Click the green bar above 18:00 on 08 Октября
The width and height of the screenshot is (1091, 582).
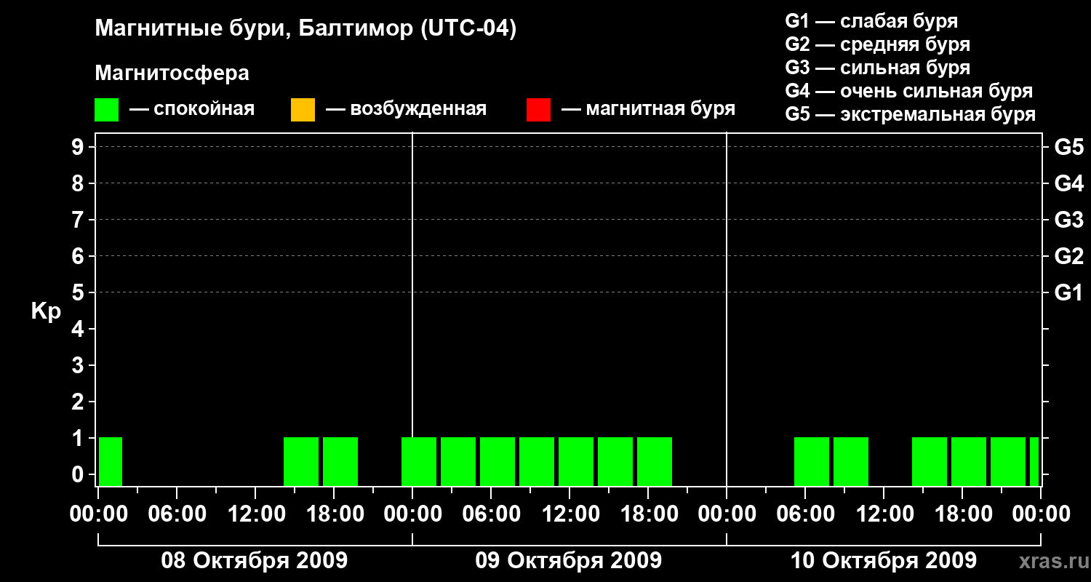click(x=340, y=461)
